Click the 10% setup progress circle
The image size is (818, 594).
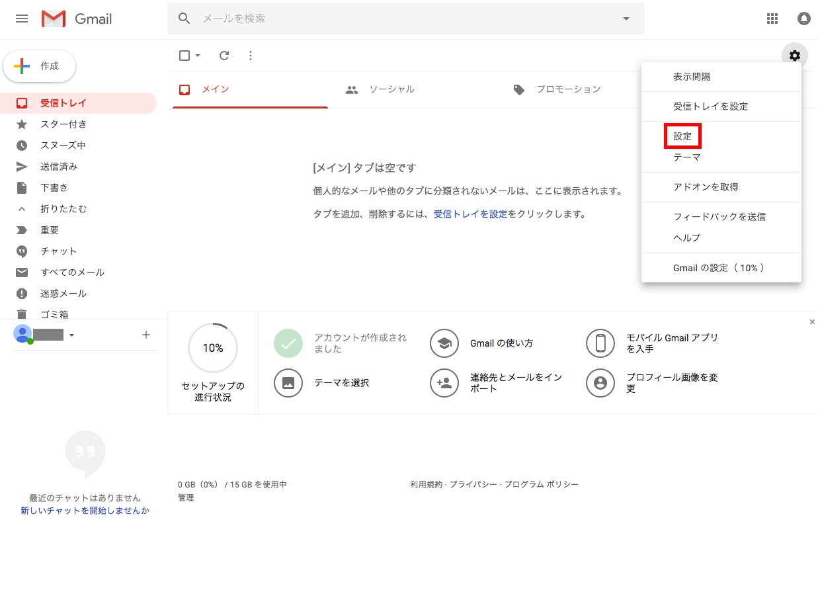tap(213, 348)
